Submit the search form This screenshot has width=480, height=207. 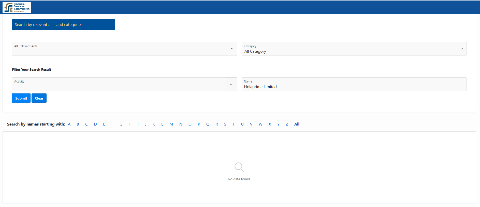tap(21, 98)
